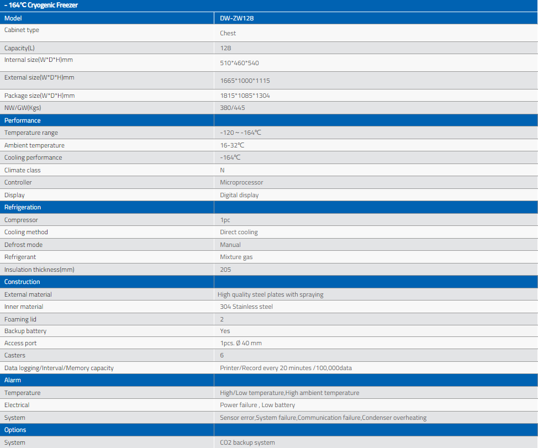Select the Temperature range label
The height and width of the screenshot is (448, 538).
31,133
